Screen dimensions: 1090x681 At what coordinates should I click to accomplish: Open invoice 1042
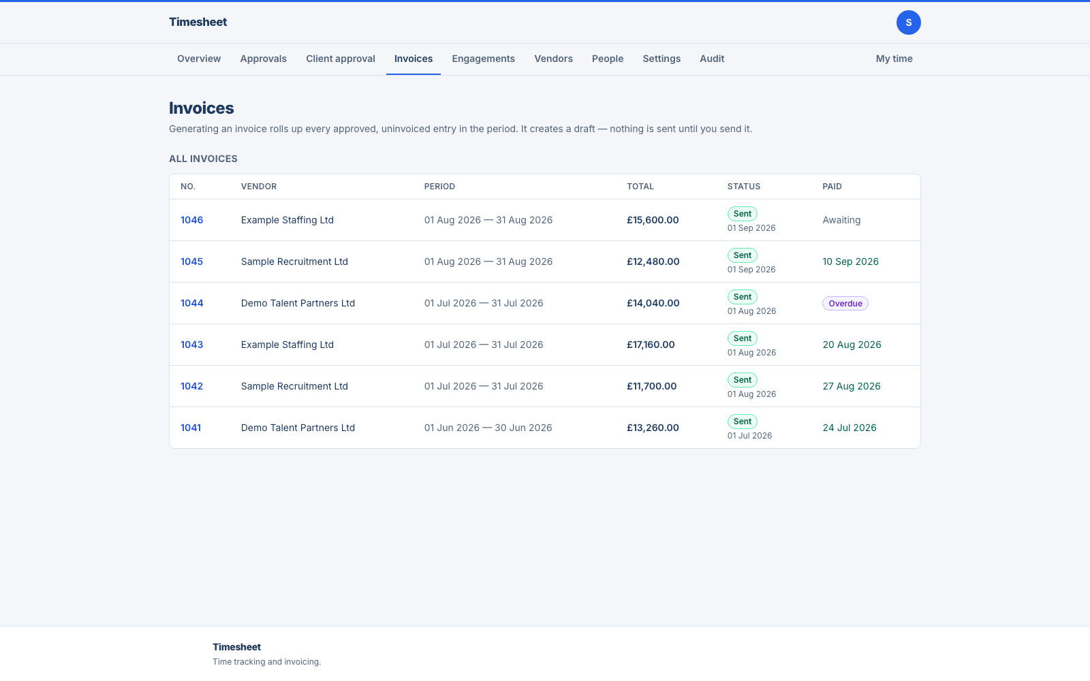click(x=191, y=386)
